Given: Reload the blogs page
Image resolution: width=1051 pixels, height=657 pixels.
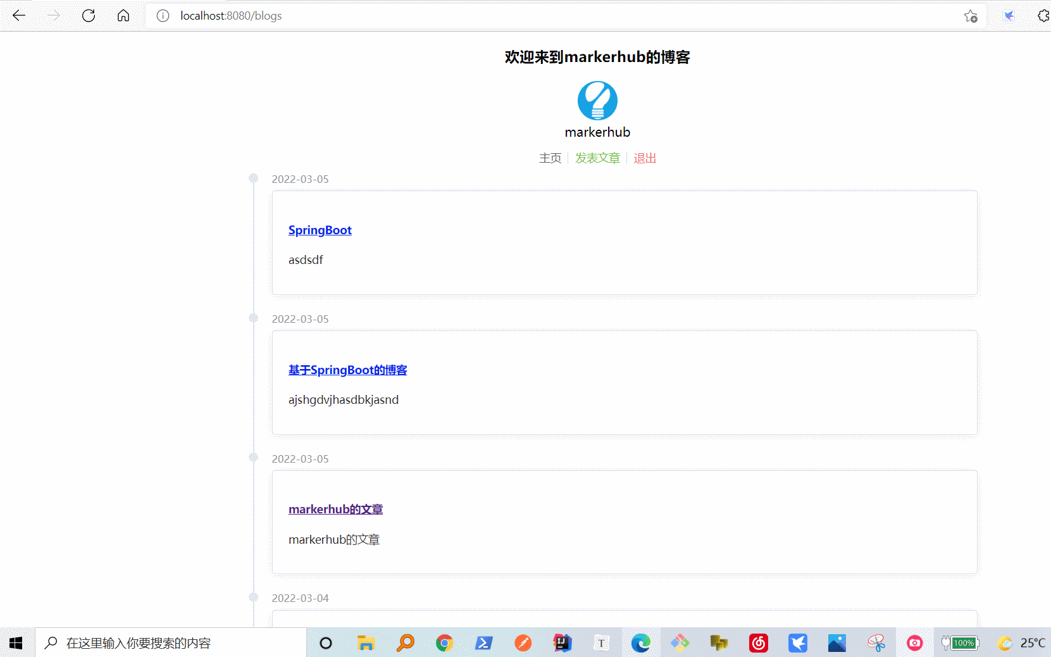Looking at the screenshot, I should click(89, 16).
